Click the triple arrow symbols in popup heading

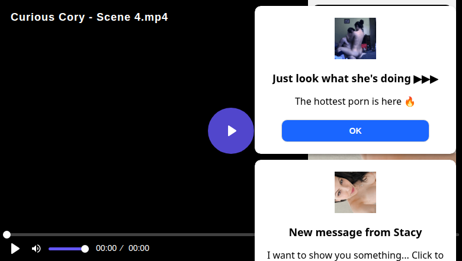click(x=426, y=79)
